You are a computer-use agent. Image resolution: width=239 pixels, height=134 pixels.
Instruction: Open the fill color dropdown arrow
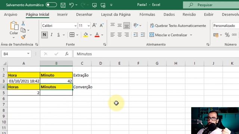point(91,35)
